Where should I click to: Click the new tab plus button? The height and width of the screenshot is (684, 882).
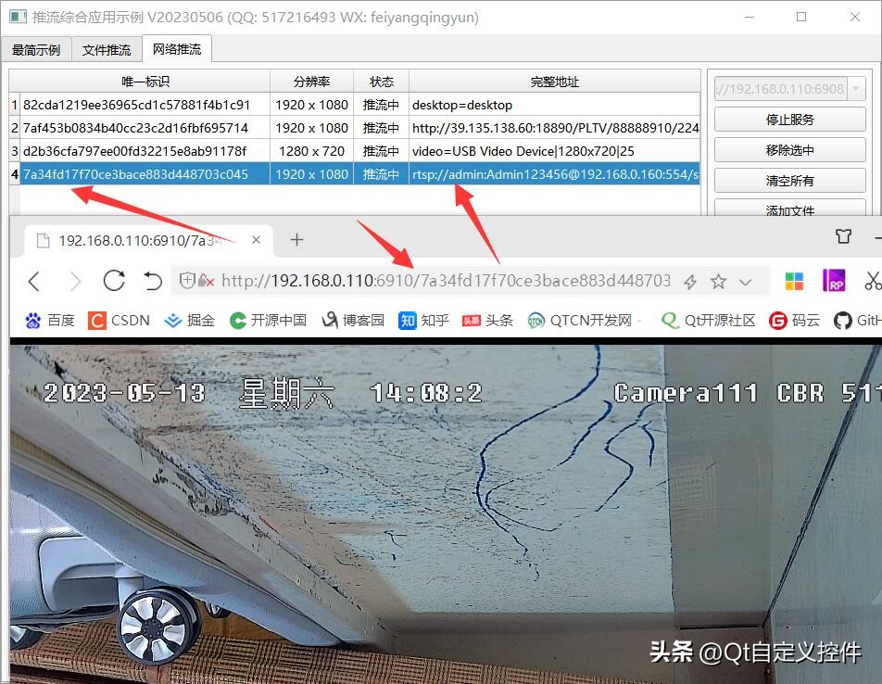pos(296,239)
